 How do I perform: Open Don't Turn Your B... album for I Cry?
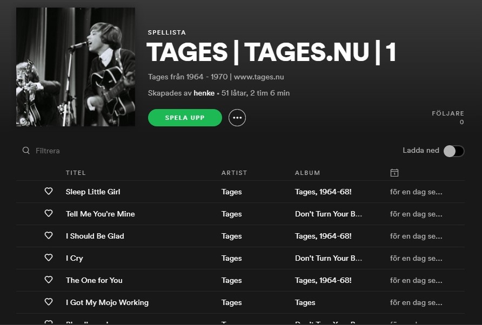point(328,258)
